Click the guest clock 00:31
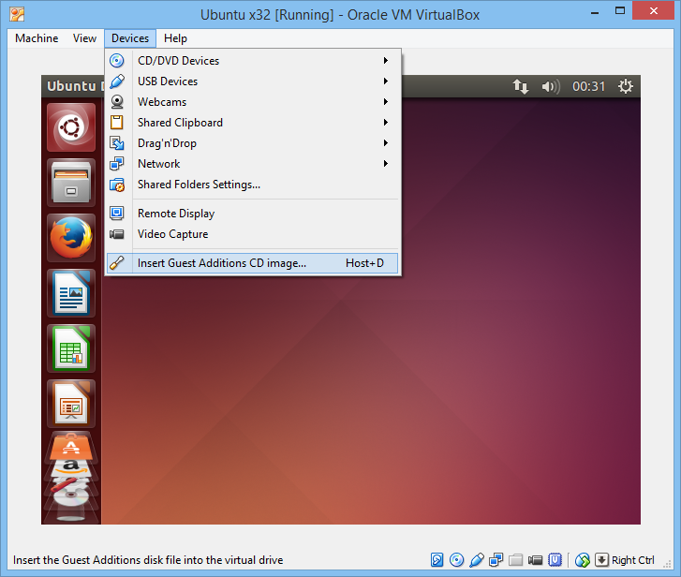The image size is (681, 577). point(588,86)
